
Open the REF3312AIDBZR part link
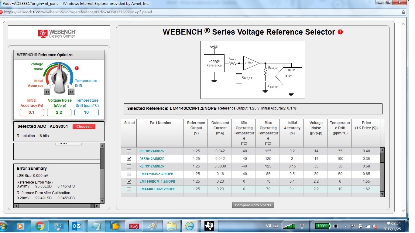(x=152, y=166)
